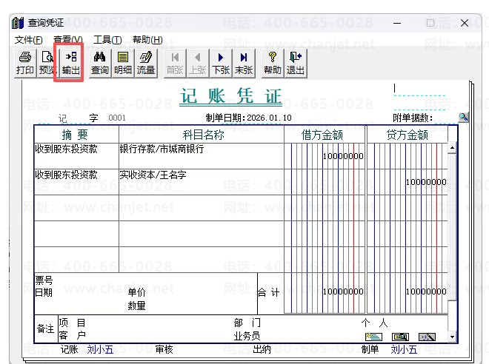Click the 附单据数 input field
Screen dimensions: 489x364
pyautogui.click(x=445, y=118)
